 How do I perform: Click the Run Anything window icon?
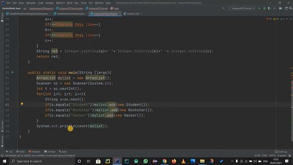(286, 8)
